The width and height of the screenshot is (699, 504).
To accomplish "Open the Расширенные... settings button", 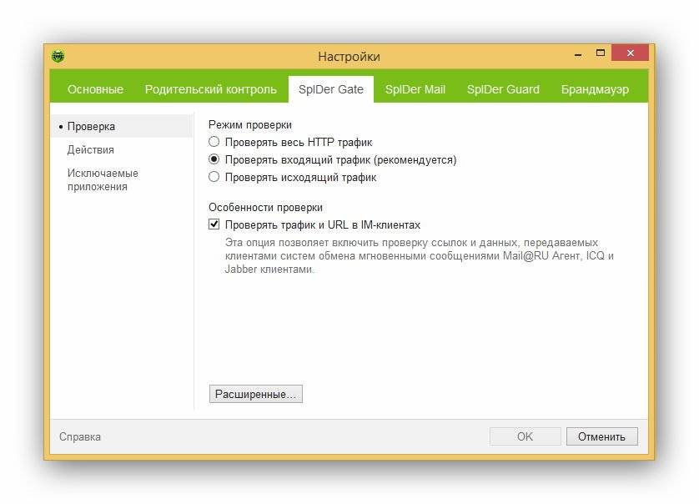I will (x=256, y=394).
